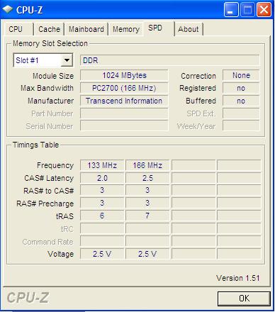Open the Cache tab
The image size is (275, 312).
(x=49, y=29)
